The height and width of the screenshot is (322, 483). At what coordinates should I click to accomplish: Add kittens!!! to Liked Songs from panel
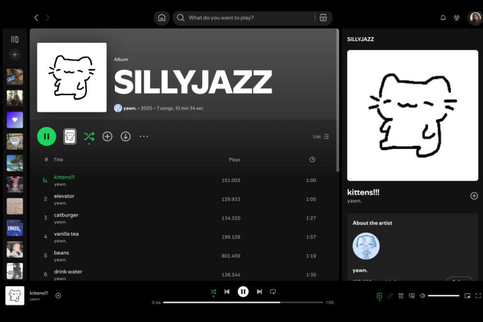tap(474, 196)
